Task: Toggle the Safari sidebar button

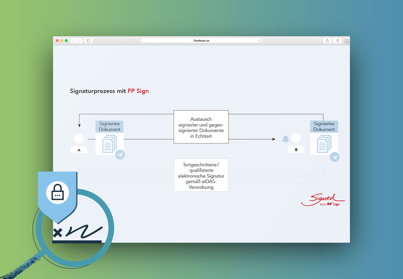Action: [88, 41]
